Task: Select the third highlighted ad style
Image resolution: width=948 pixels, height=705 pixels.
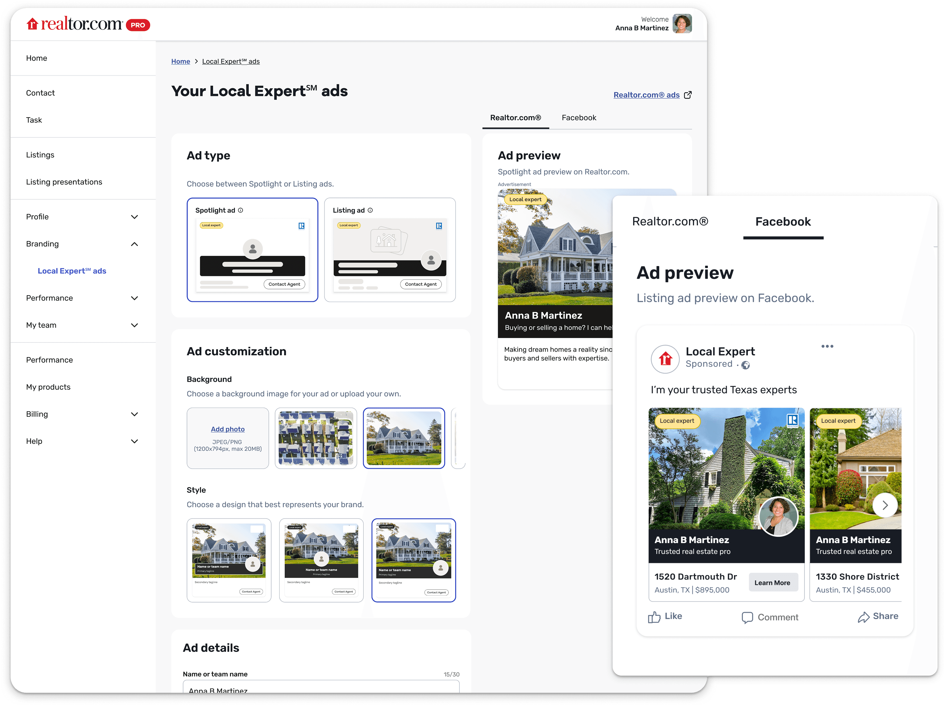Action: 414,560
